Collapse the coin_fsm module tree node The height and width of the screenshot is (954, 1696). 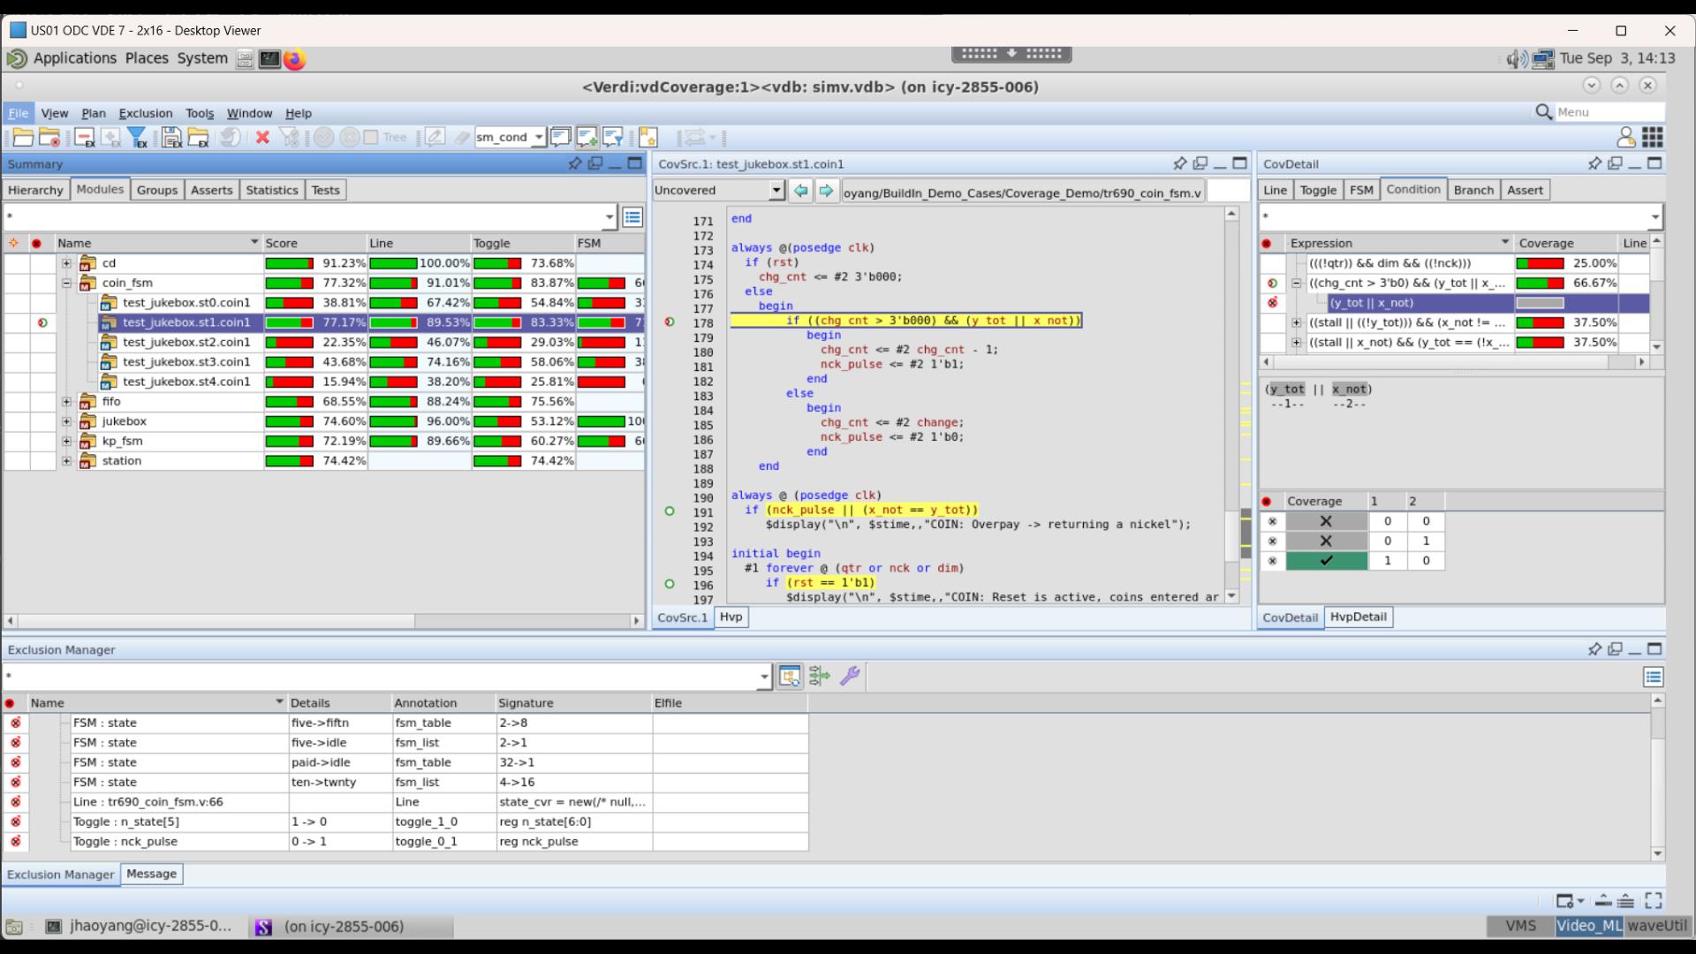pos(66,283)
